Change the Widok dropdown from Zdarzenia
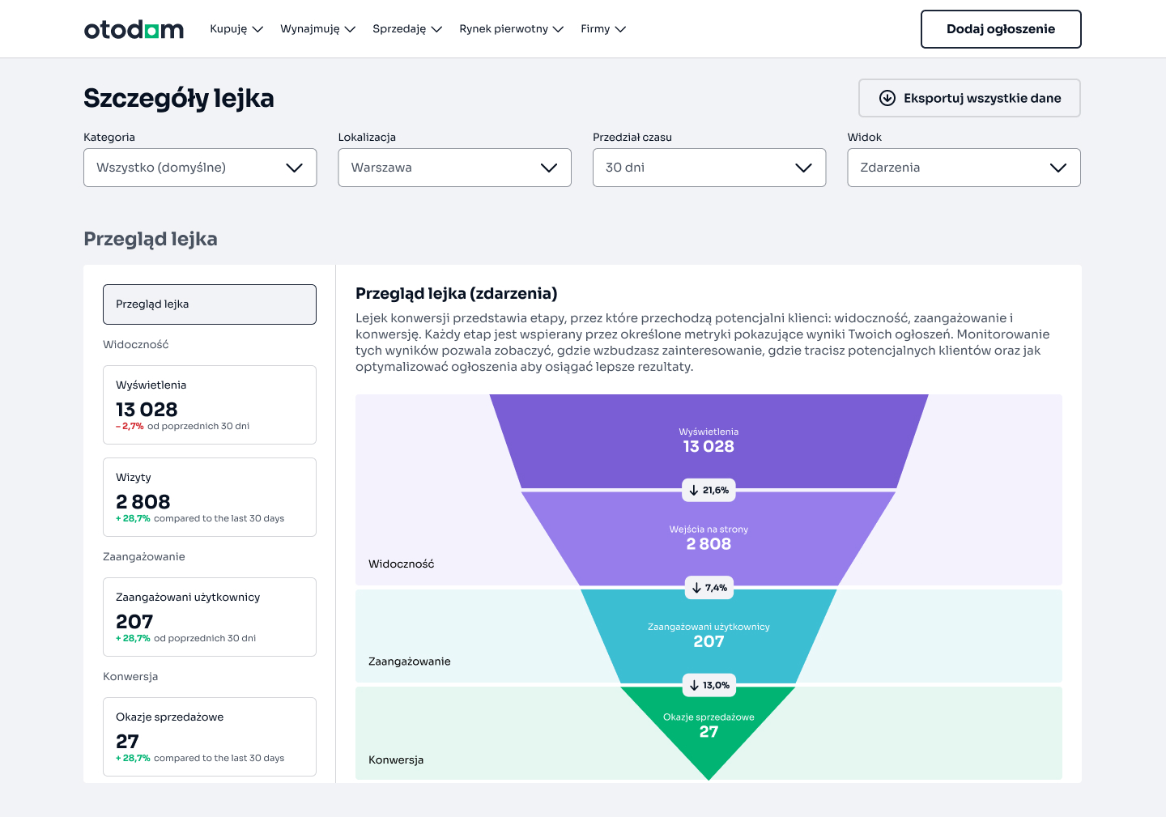1166x817 pixels. tap(964, 168)
